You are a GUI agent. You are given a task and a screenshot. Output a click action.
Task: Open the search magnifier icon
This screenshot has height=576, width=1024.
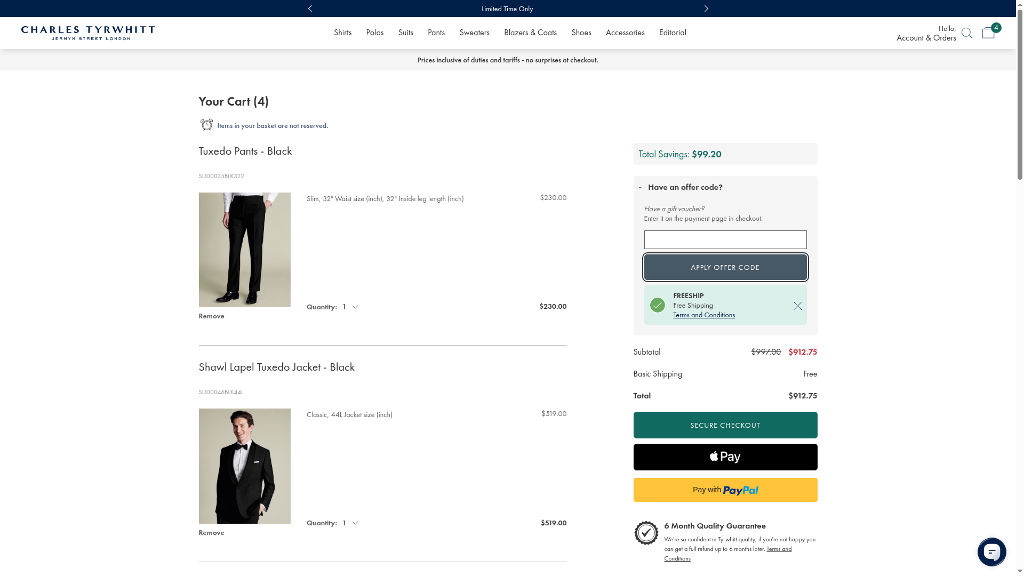[966, 33]
